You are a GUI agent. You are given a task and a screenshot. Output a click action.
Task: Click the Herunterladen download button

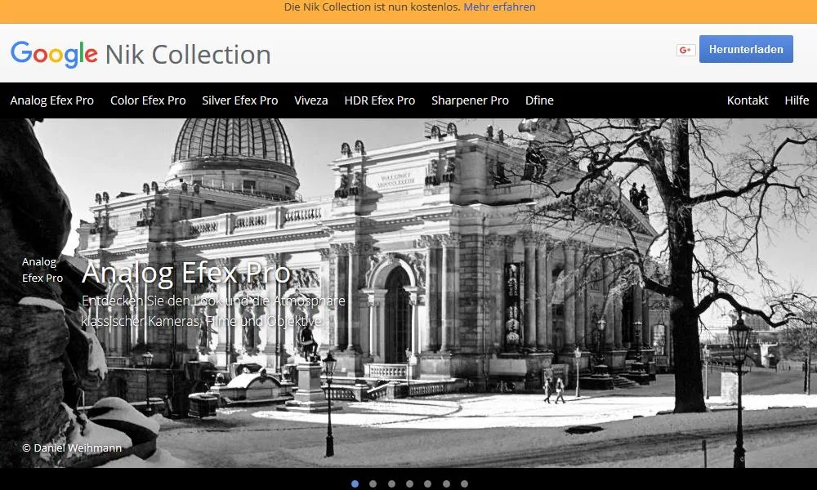(x=746, y=49)
